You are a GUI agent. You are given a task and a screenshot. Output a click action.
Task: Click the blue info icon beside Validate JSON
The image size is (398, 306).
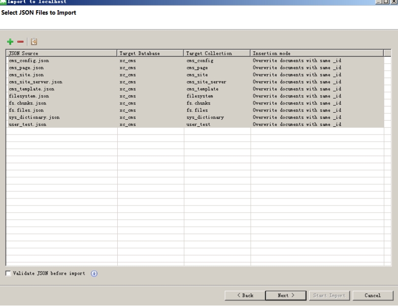(94, 273)
